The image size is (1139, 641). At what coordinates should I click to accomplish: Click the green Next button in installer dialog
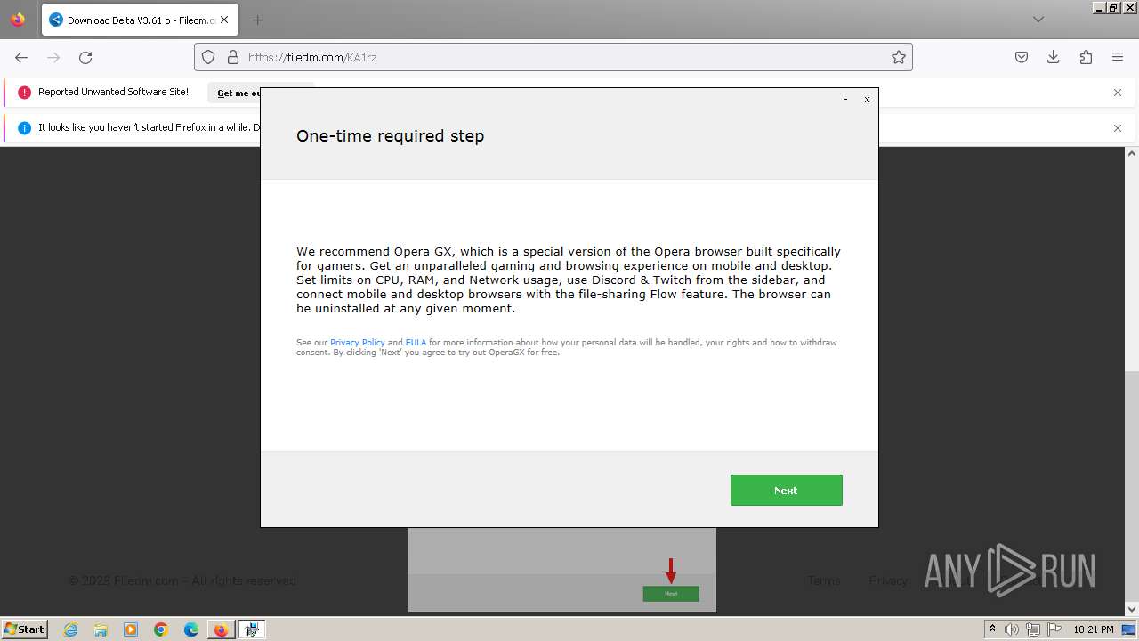tap(786, 490)
